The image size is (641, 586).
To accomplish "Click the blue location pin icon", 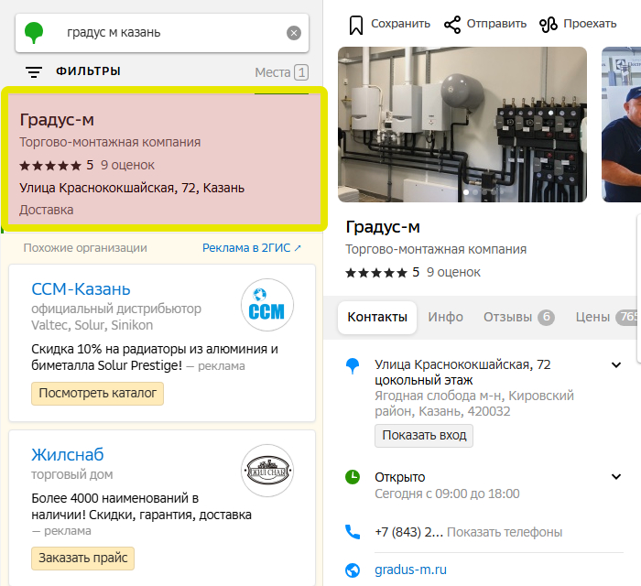I will tap(353, 365).
